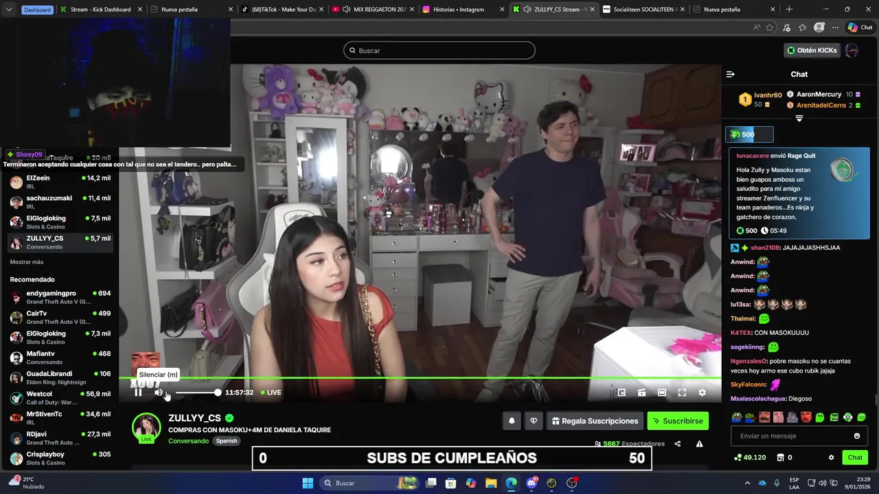Screen dimensions: 879x494
Task: Show hidden system tray icons
Action: click(x=748, y=483)
